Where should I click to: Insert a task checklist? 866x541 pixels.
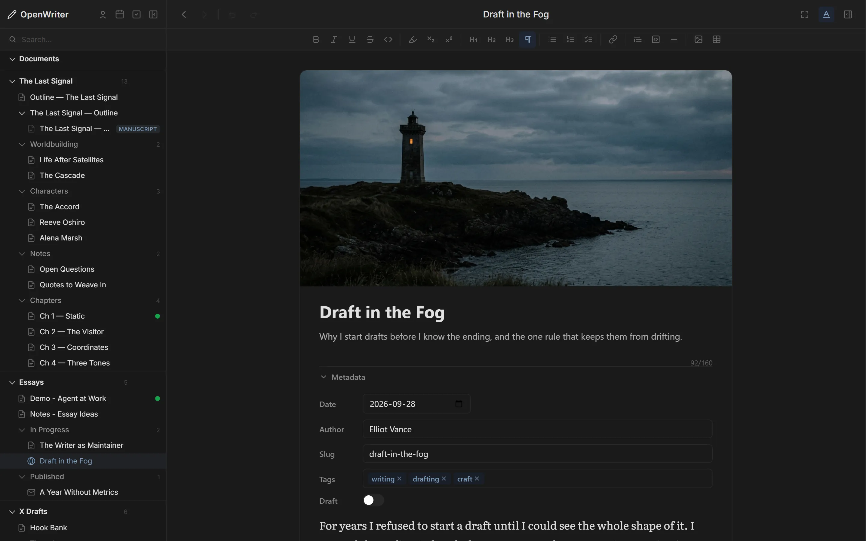pyautogui.click(x=588, y=39)
